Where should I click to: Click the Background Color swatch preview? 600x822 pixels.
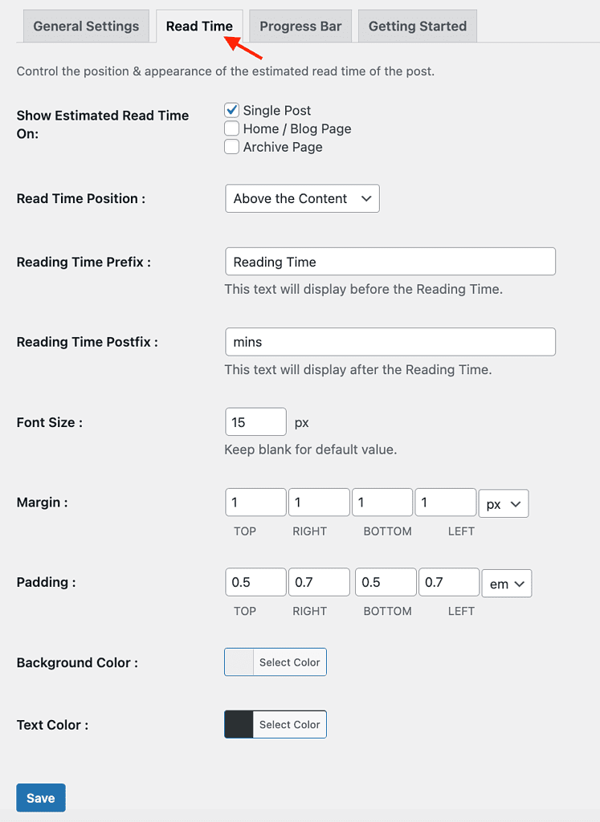pyautogui.click(x=239, y=661)
